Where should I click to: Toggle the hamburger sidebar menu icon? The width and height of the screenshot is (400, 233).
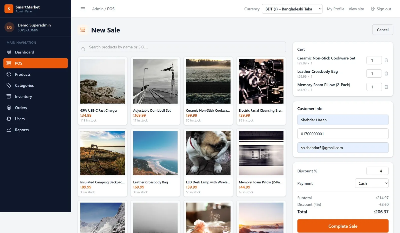click(83, 9)
